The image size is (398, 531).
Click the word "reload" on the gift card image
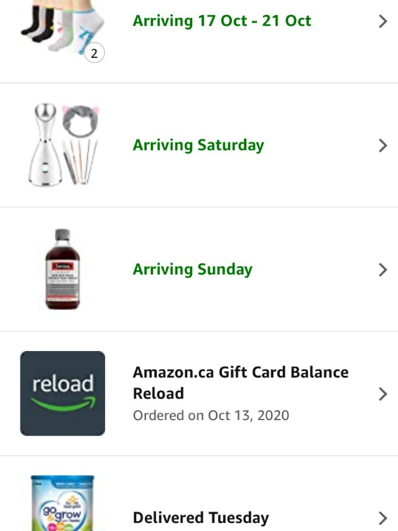pos(62,383)
